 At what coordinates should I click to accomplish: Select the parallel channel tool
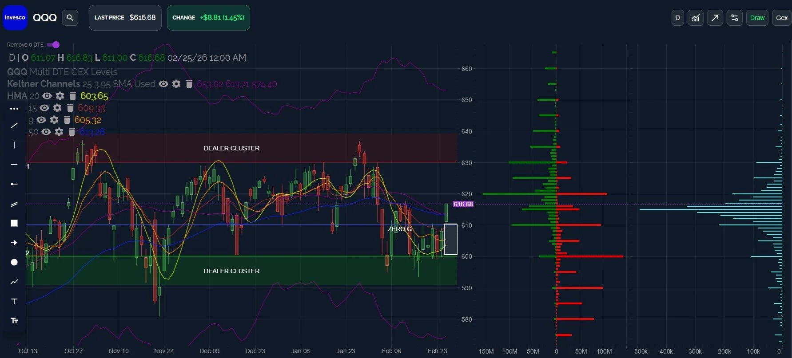pyautogui.click(x=14, y=204)
